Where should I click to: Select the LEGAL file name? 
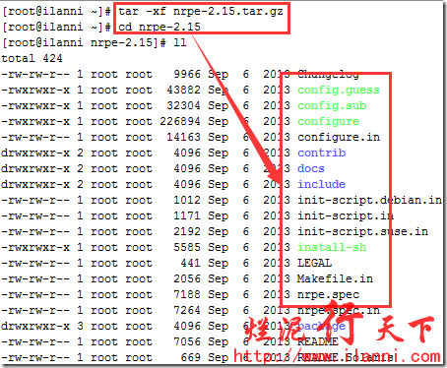(x=314, y=263)
